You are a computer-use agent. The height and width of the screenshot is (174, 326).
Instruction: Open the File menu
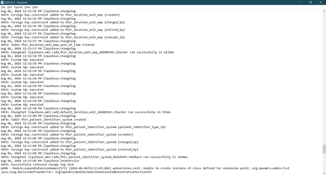pos(3,7)
